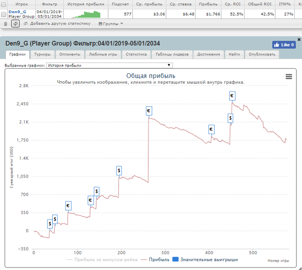This screenshot has height=270, width=302.
Task: Toggle the Значительные выигрыши legend series
Action: pos(205,260)
